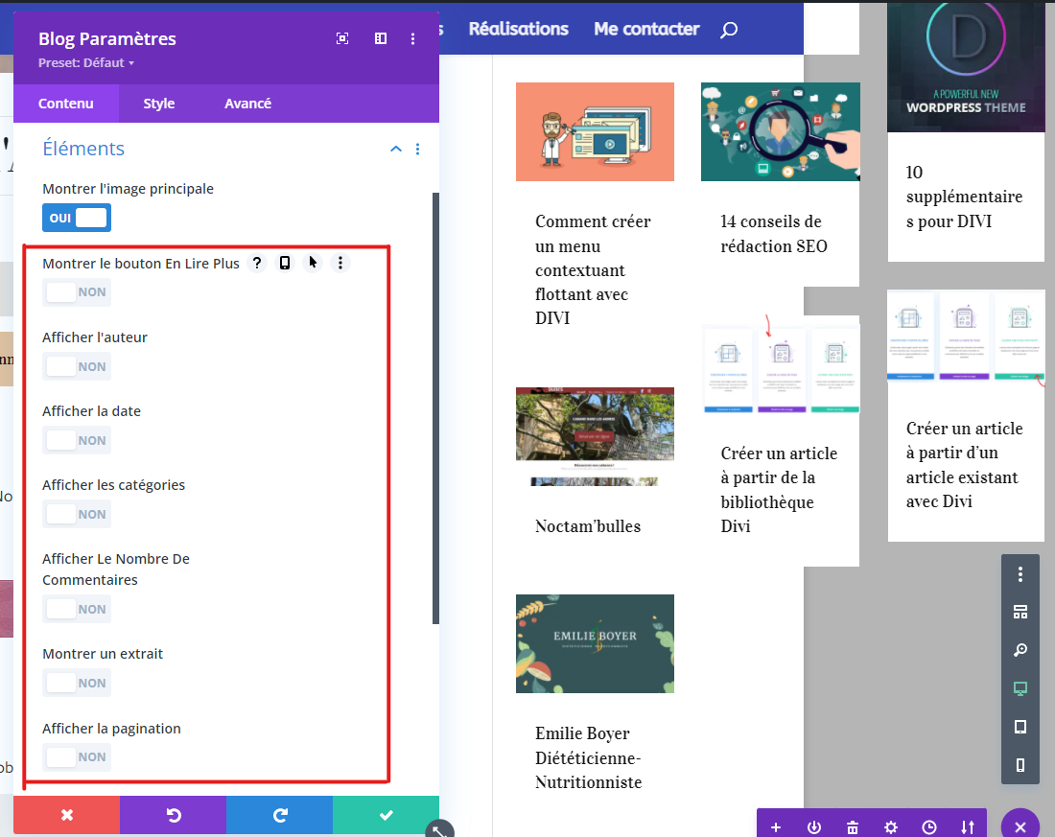Open wireframe layout view icon

1020,613
